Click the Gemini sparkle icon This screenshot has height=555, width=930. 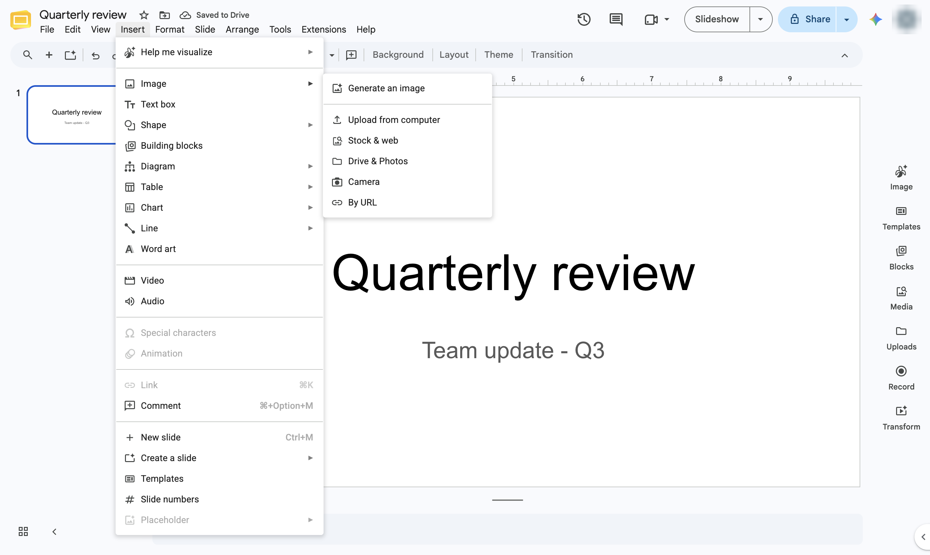876,19
